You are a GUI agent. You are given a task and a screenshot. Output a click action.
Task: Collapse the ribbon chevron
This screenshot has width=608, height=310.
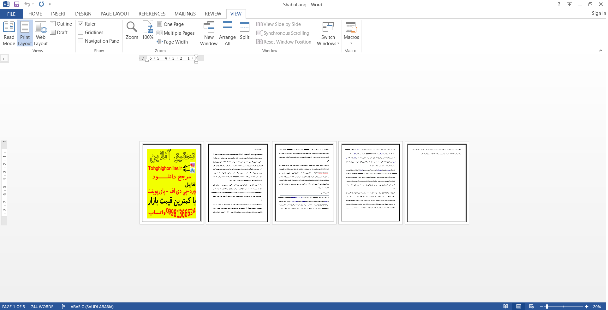[x=601, y=51]
